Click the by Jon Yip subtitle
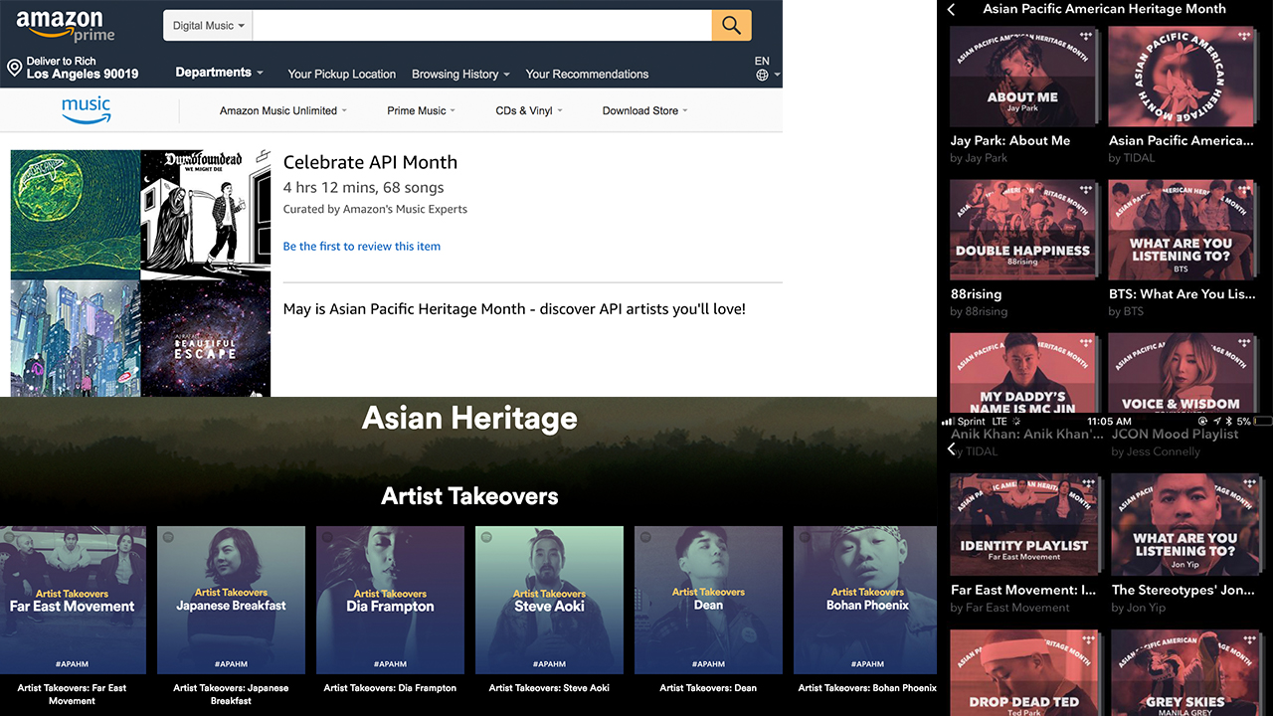The image size is (1273, 716). 1139,608
